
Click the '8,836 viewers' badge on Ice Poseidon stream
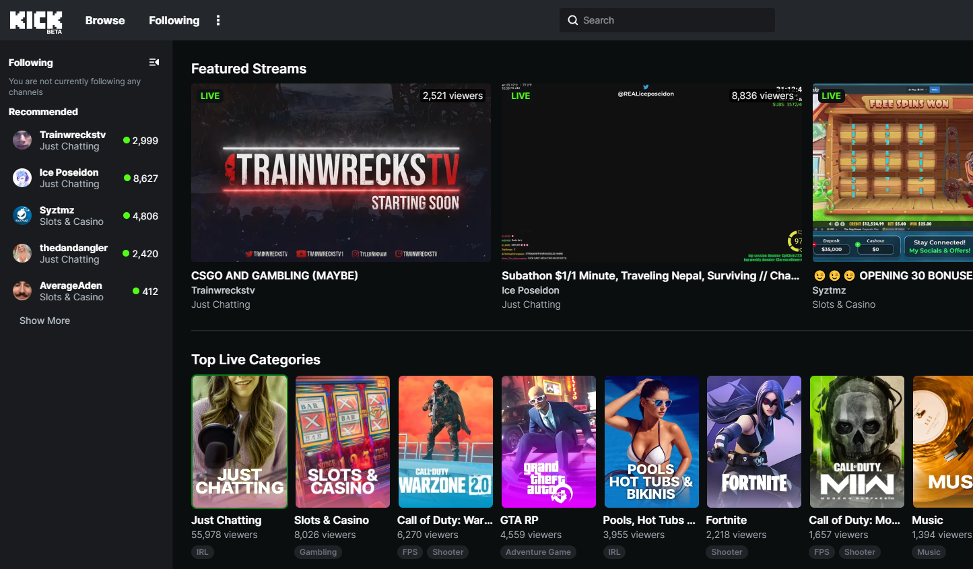pyautogui.click(x=763, y=96)
